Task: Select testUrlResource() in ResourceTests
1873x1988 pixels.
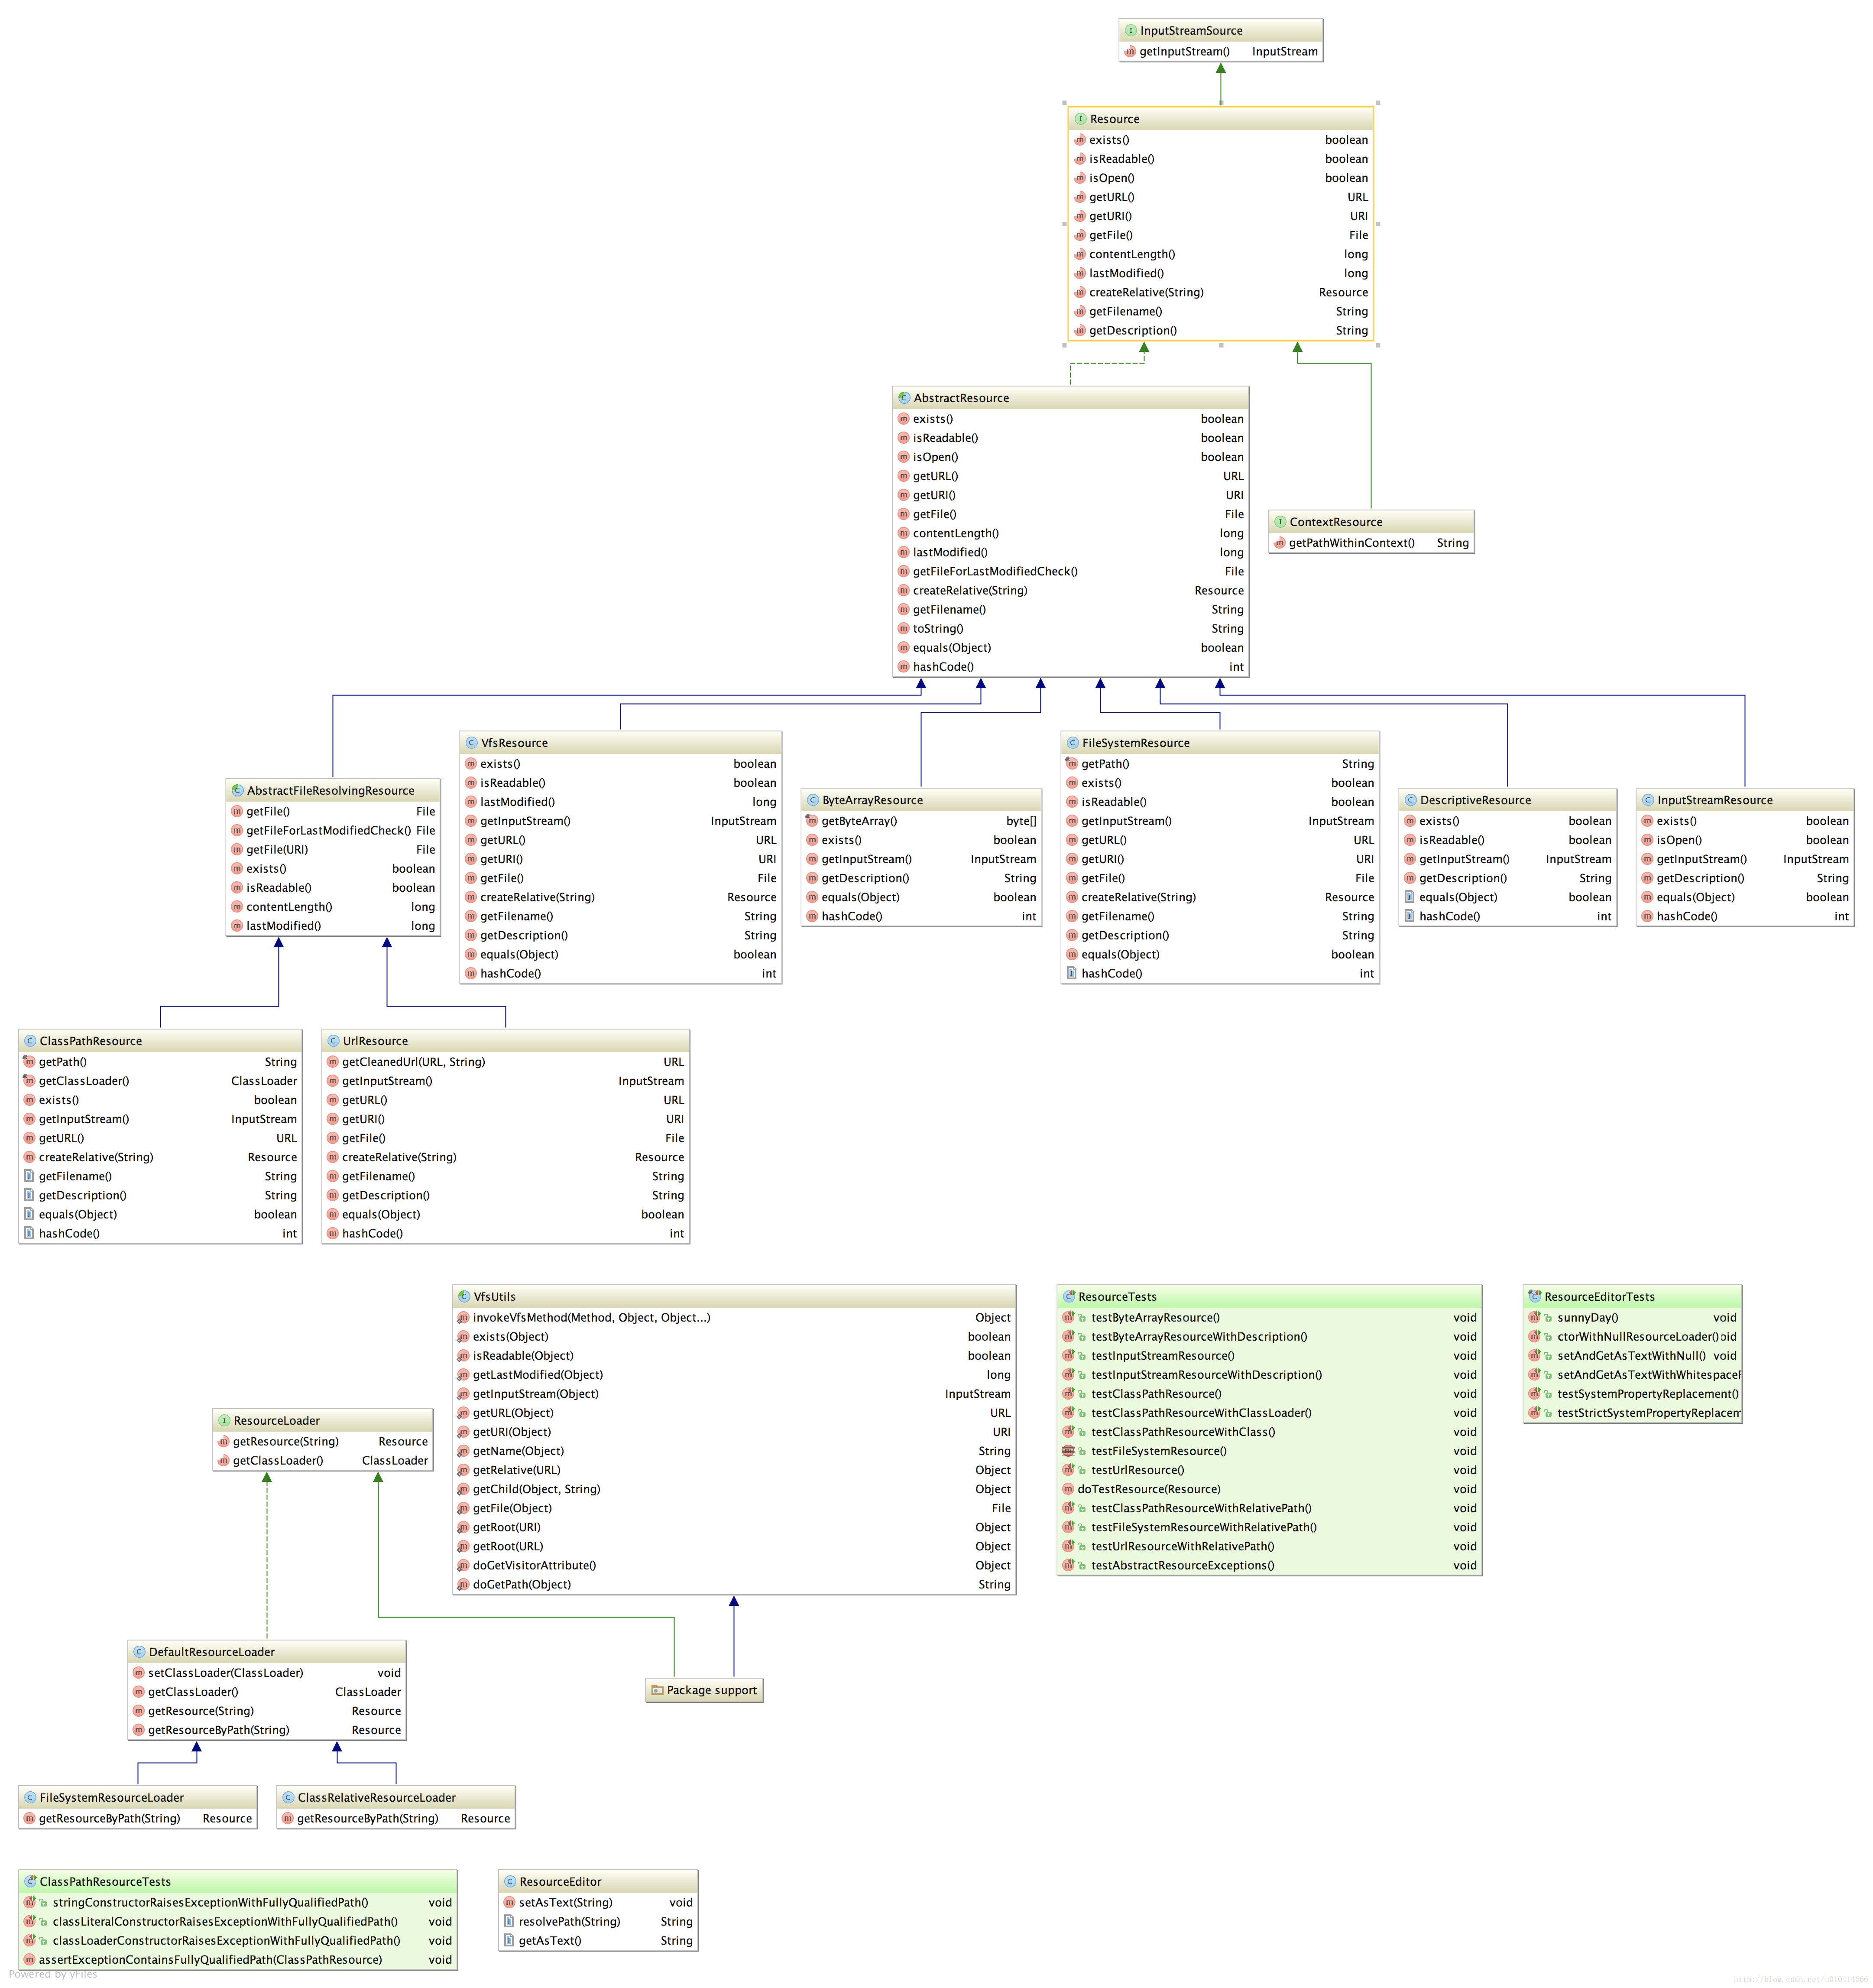Action: point(1137,1471)
